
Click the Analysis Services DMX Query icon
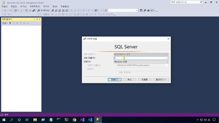[60, 11]
